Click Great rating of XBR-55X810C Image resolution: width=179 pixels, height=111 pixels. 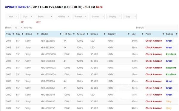169,48
